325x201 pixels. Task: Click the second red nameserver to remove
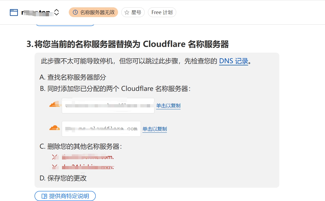pos(88,167)
